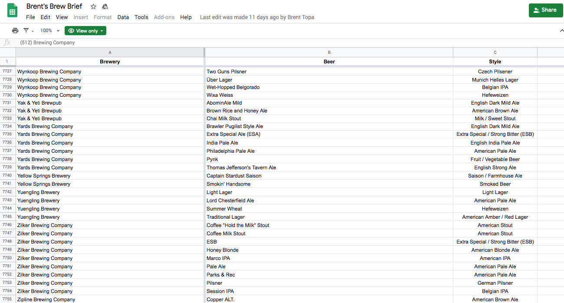Click the green Share button
This screenshot has height=303, width=564.
click(x=545, y=10)
